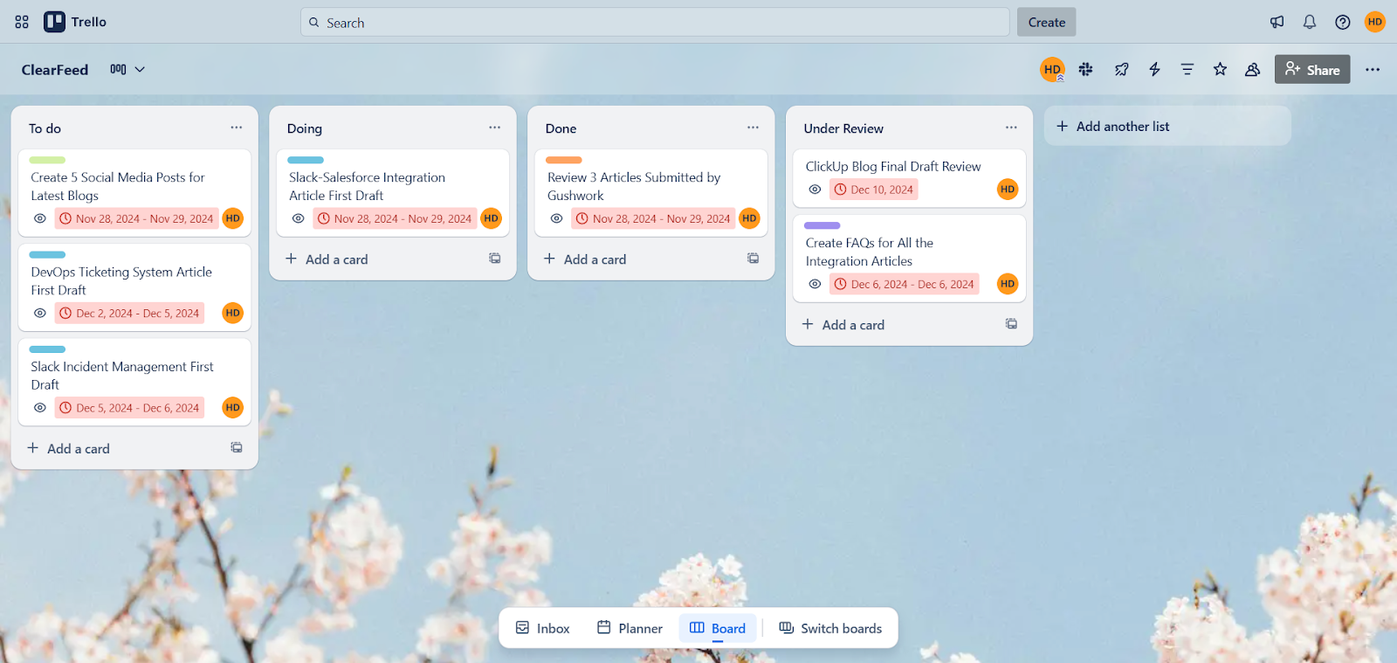Viewport: 1397px width, 663px height.
Task: Open the HD account avatar in the top bar
Action: tap(1375, 22)
